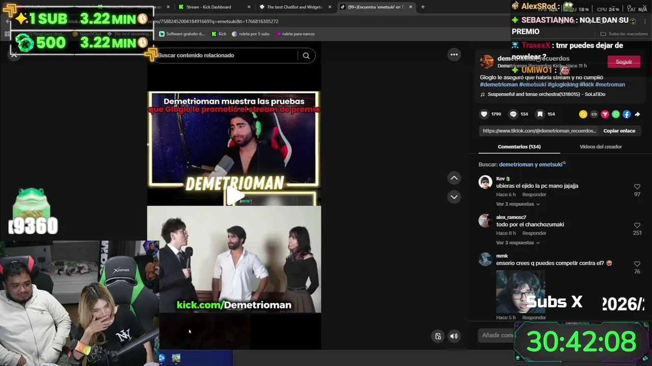Close the video viewer with X button

(x=14, y=55)
